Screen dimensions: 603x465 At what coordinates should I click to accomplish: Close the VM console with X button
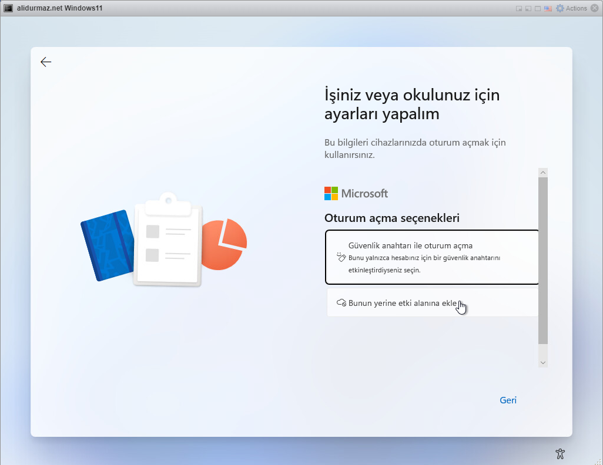click(595, 8)
